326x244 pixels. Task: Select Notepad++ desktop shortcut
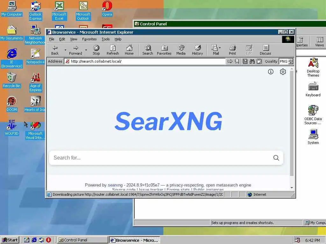point(35,57)
